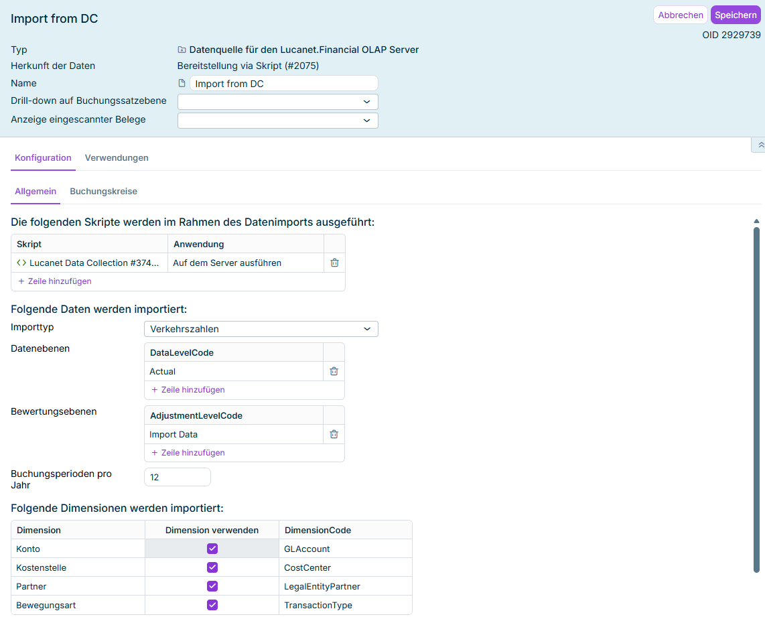Screen dimensions: 765x621
Task: Click the scrollbar up arrow
Action: pyautogui.click(x=756, y=222)
